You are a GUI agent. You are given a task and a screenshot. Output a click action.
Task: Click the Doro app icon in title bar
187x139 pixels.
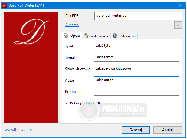coord(5,5)
